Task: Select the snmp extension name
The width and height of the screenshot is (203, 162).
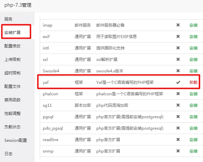Action: [x=48, y=151]
